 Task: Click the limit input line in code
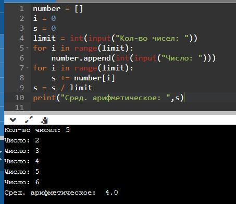click(115, 38)
